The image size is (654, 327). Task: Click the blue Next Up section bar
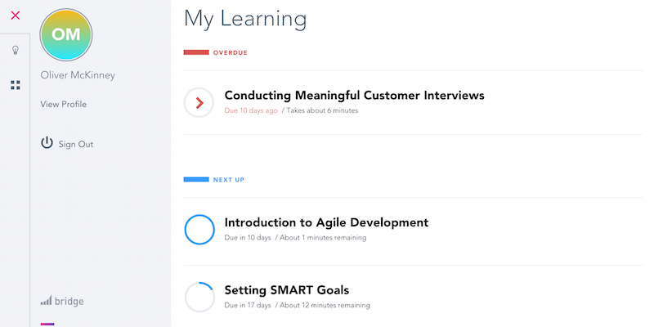196,179
